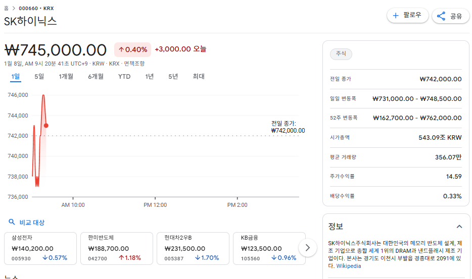Open the Wikipedia link in 정보

pyautogui.click(x=349, y=266)
